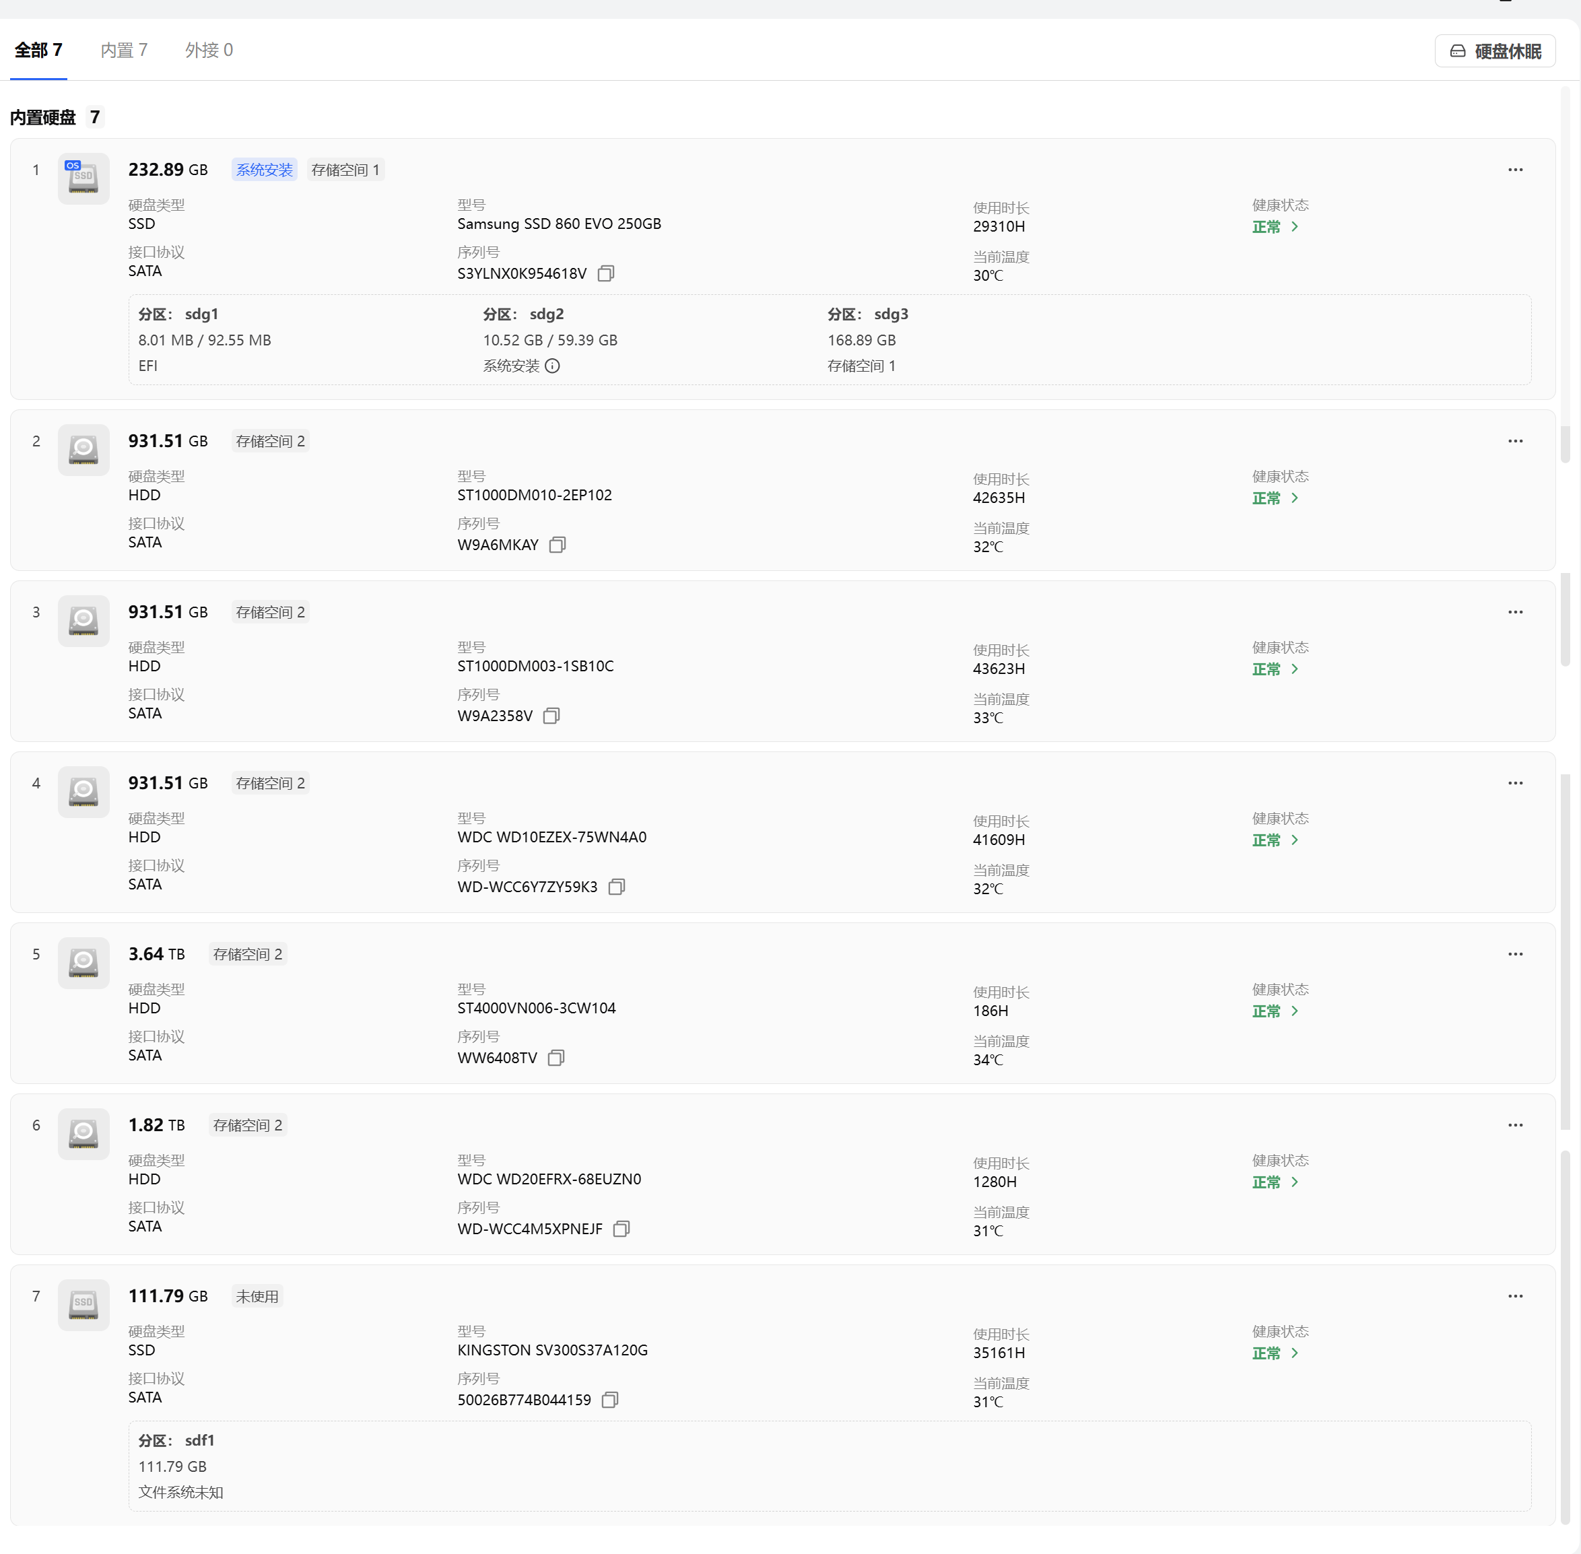Open health status 正常 of disk 4
This screenshot has width=1581, height=1554.
1275,840
